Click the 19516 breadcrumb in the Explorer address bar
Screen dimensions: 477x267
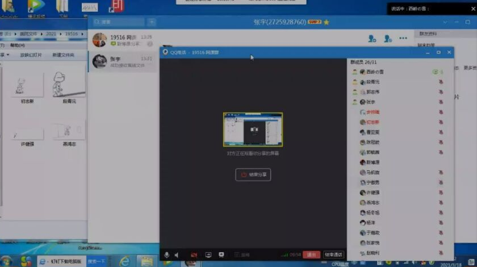[71, 34]
